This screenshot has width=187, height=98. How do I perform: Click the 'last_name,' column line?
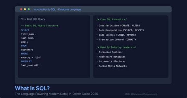pos(28,38)
